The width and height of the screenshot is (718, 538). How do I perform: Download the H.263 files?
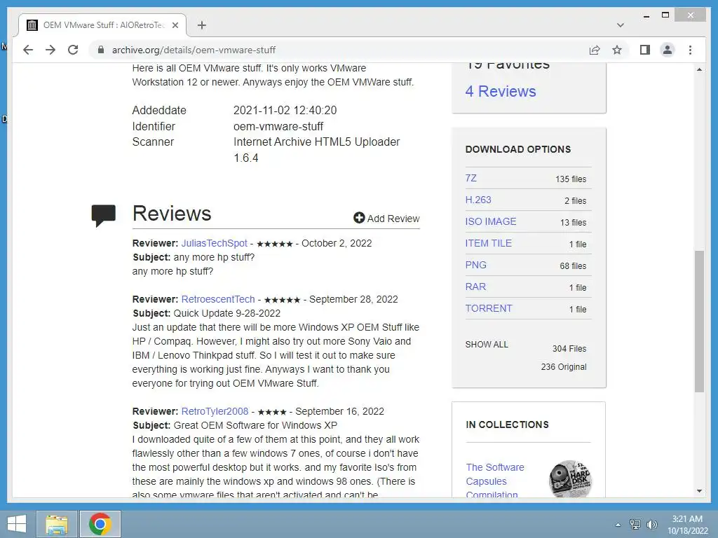[x=478, y=200]
